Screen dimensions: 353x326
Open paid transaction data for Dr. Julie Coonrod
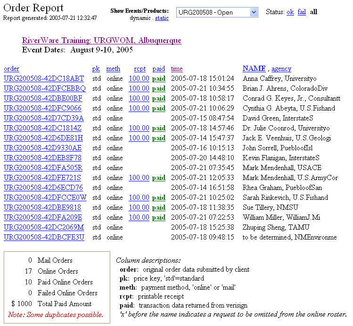coord(159,128)
